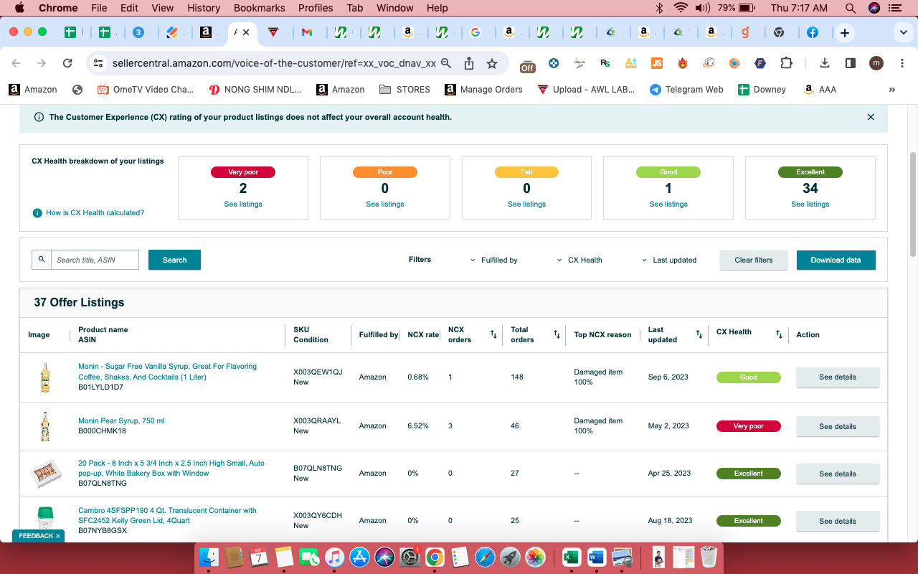
Task: Toggle the Chrome side panel icon
Action: 851,63
